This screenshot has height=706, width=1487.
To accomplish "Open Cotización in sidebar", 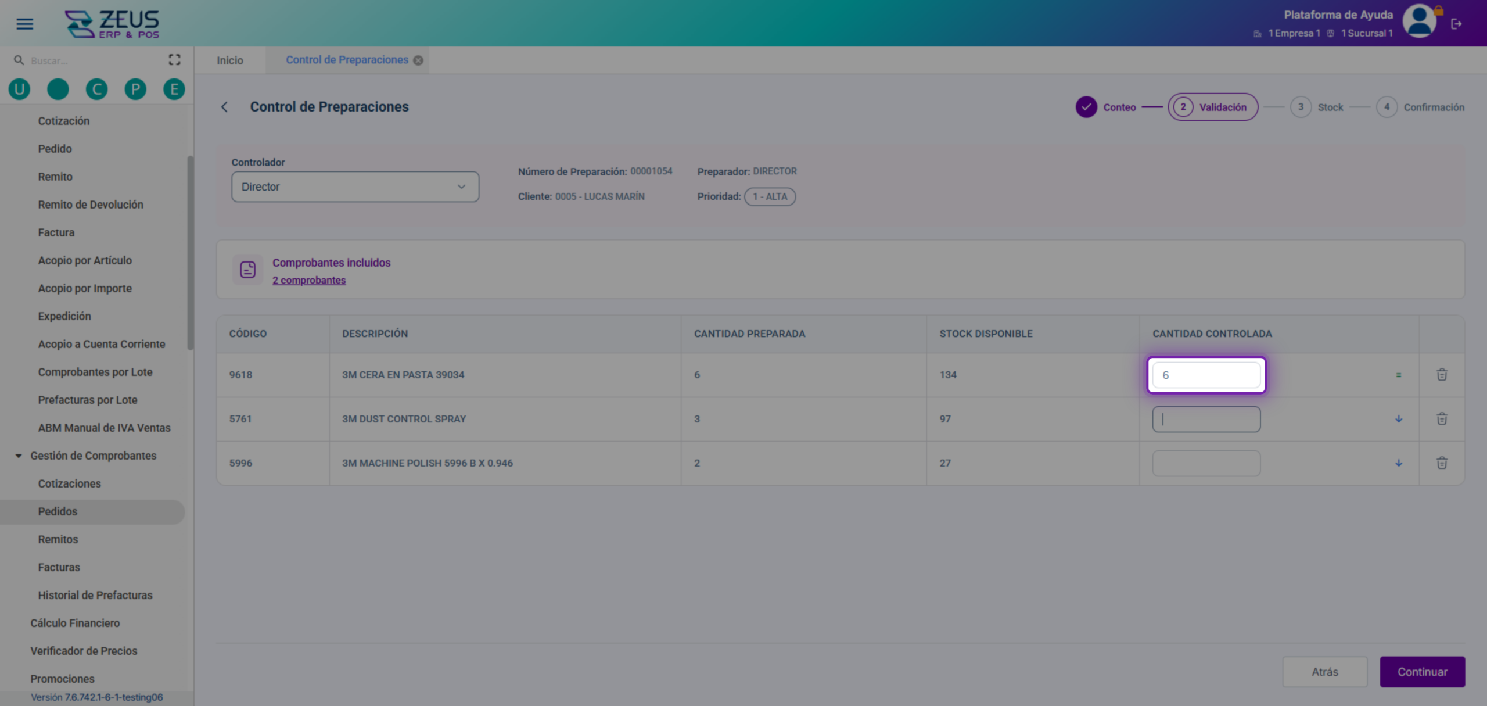I will (64, 121).
